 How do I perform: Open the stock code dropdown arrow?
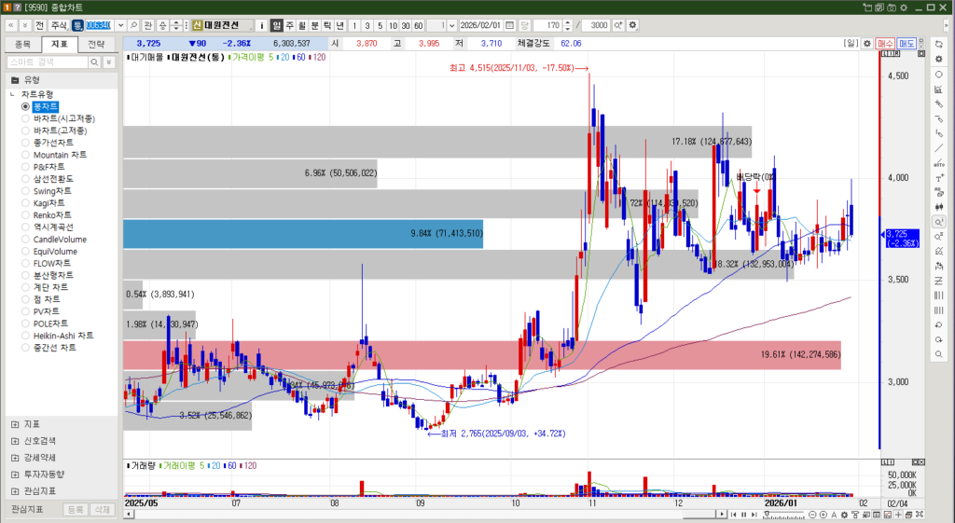121,24
